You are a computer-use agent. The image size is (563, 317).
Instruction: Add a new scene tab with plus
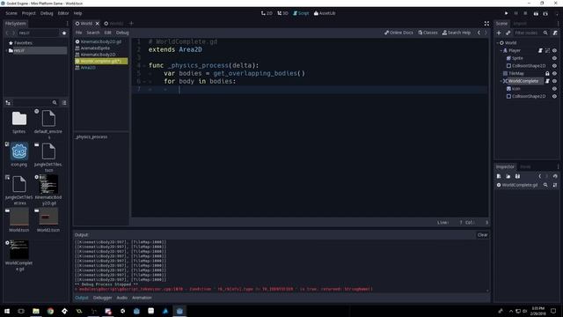(131, 24)
